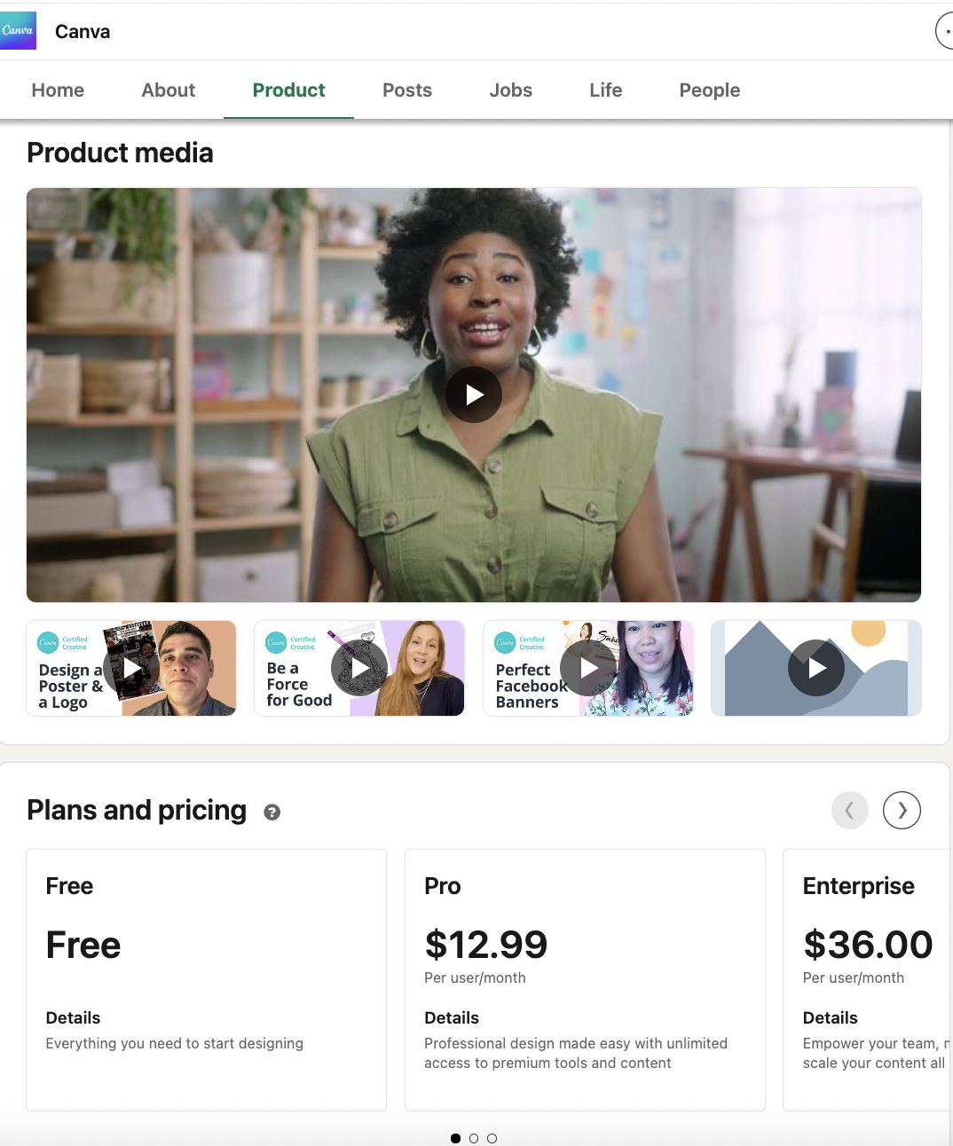Select the third carousel pagination dot

click(x=492, y=1138)
